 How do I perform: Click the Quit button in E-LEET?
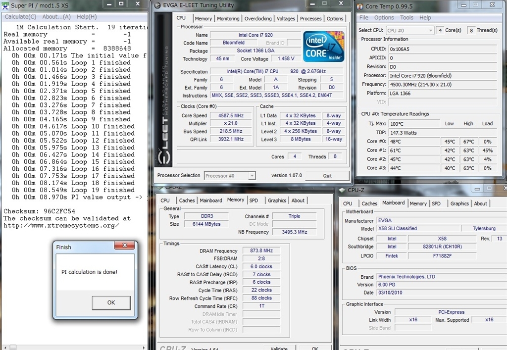(327, 176)
